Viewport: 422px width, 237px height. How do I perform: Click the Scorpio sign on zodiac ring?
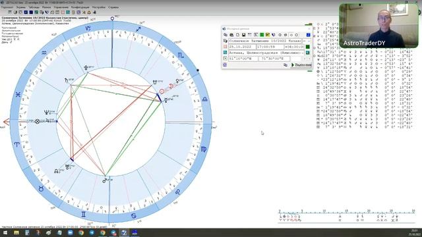[181, 55]
